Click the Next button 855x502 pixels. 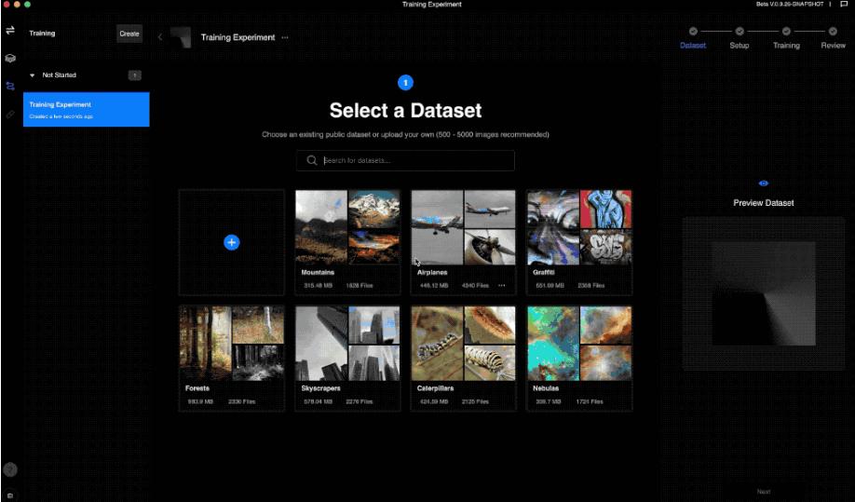coord(764,492)
